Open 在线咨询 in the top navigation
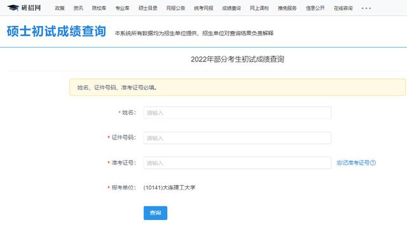This screenshot has width=407, height=237. point(343,8)
